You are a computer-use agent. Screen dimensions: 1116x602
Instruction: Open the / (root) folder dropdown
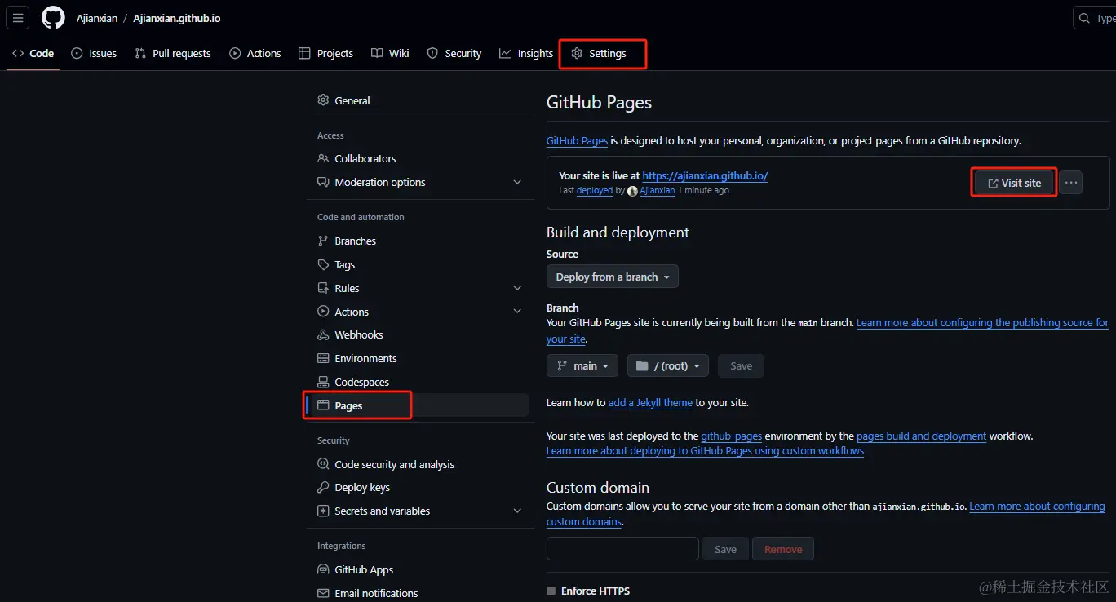coord(668,365)
